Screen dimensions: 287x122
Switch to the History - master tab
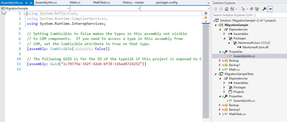pyautogui.click(x=133, y=3)
